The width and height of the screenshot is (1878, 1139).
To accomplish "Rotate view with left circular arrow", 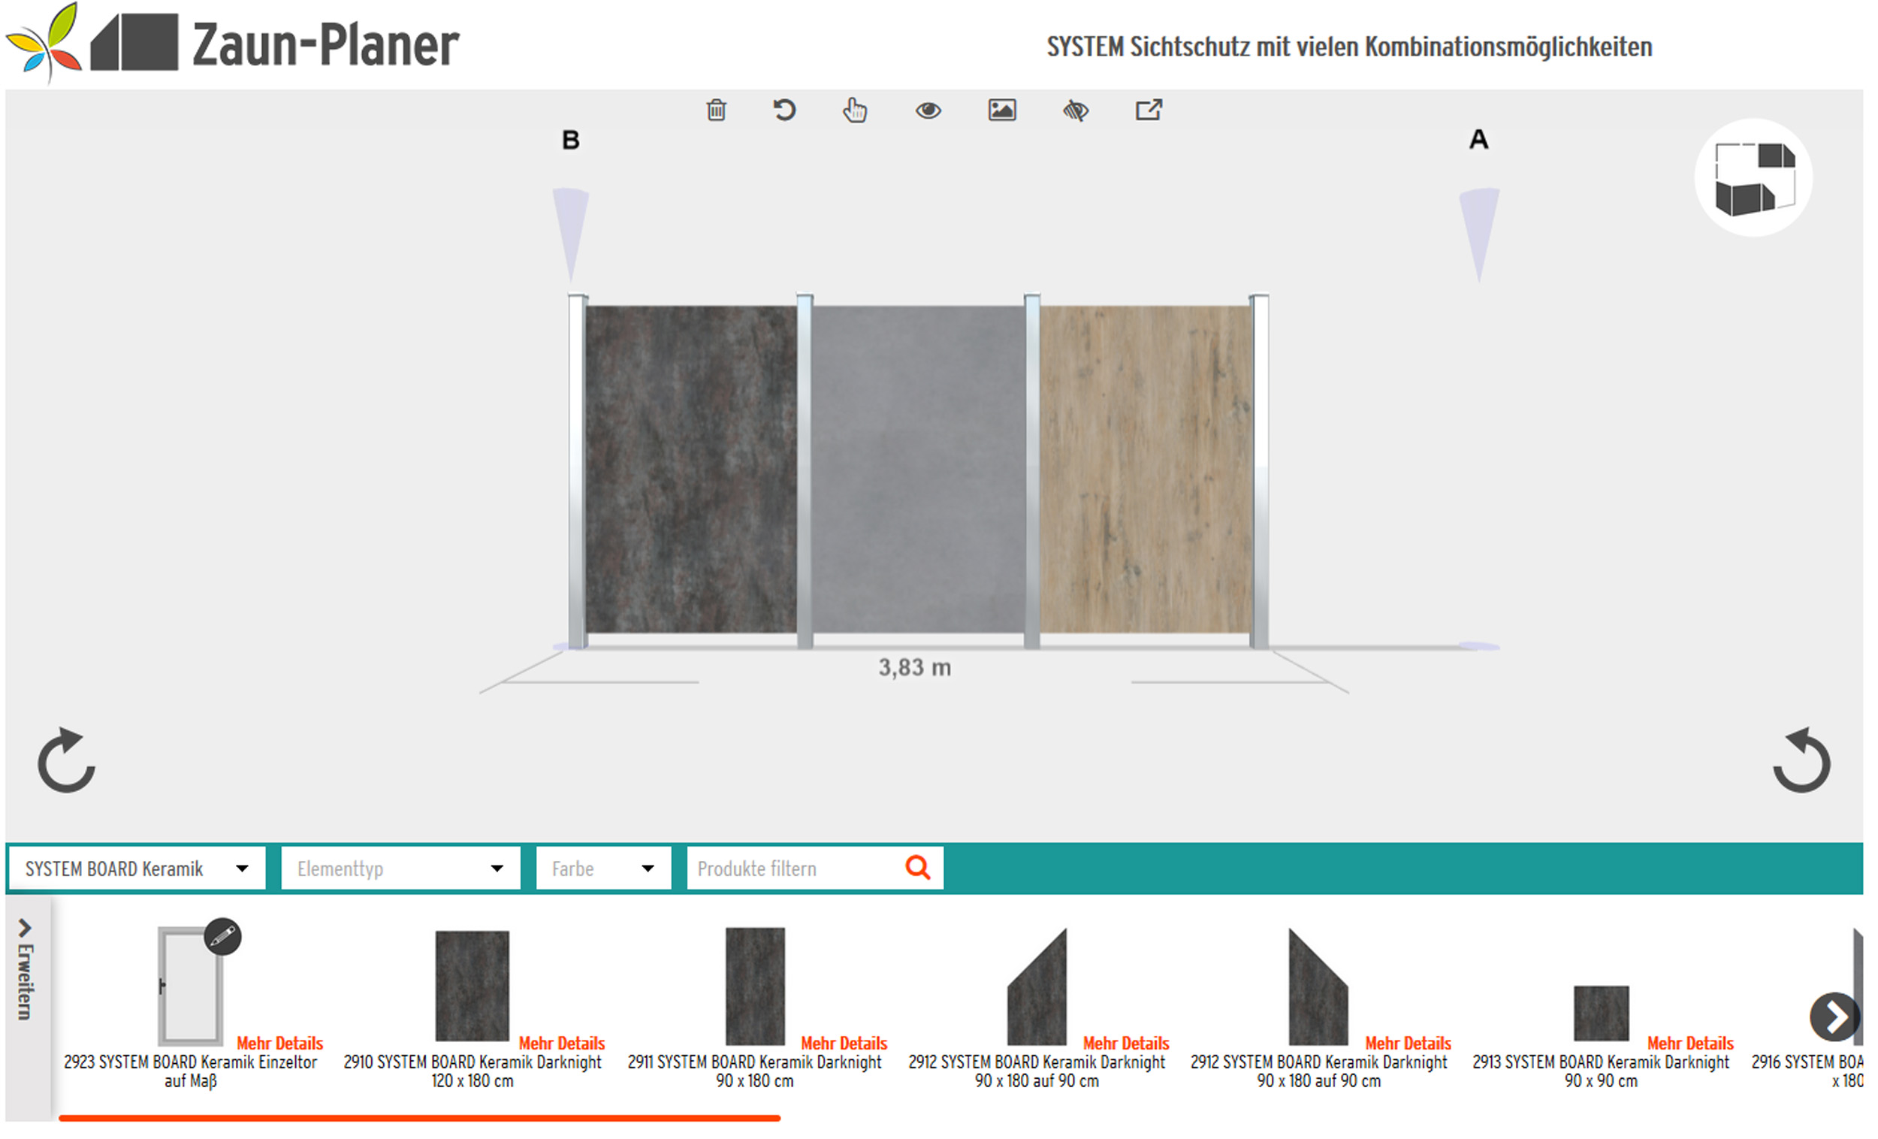I will pos(66,761).
